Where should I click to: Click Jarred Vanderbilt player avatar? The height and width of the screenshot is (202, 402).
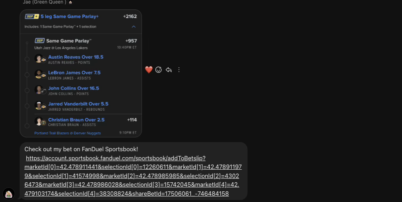[40, 106]
